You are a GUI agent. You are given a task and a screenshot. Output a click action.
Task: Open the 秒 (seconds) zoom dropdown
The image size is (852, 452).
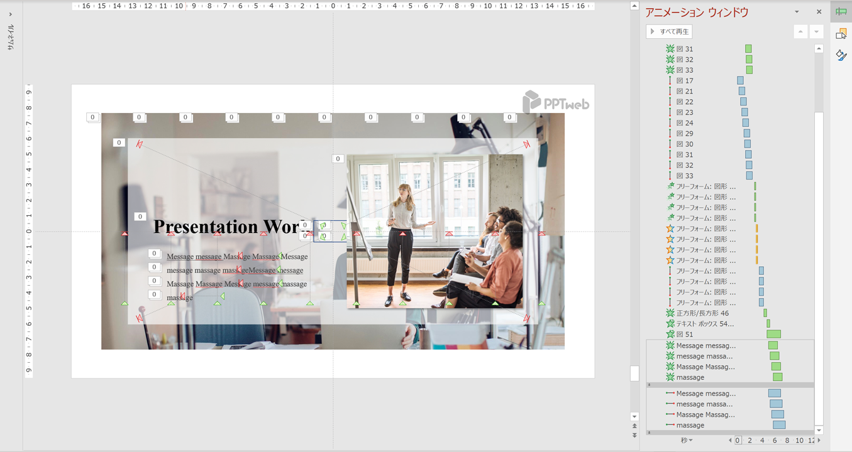coord(687,440)
